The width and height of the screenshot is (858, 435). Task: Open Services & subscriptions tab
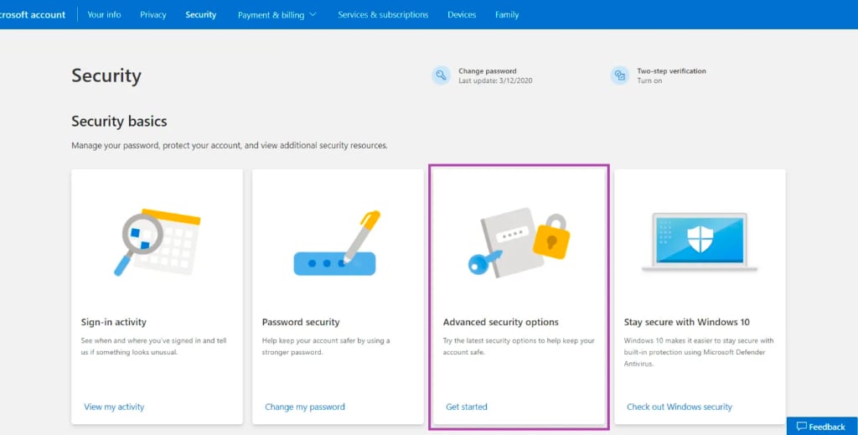383,15
